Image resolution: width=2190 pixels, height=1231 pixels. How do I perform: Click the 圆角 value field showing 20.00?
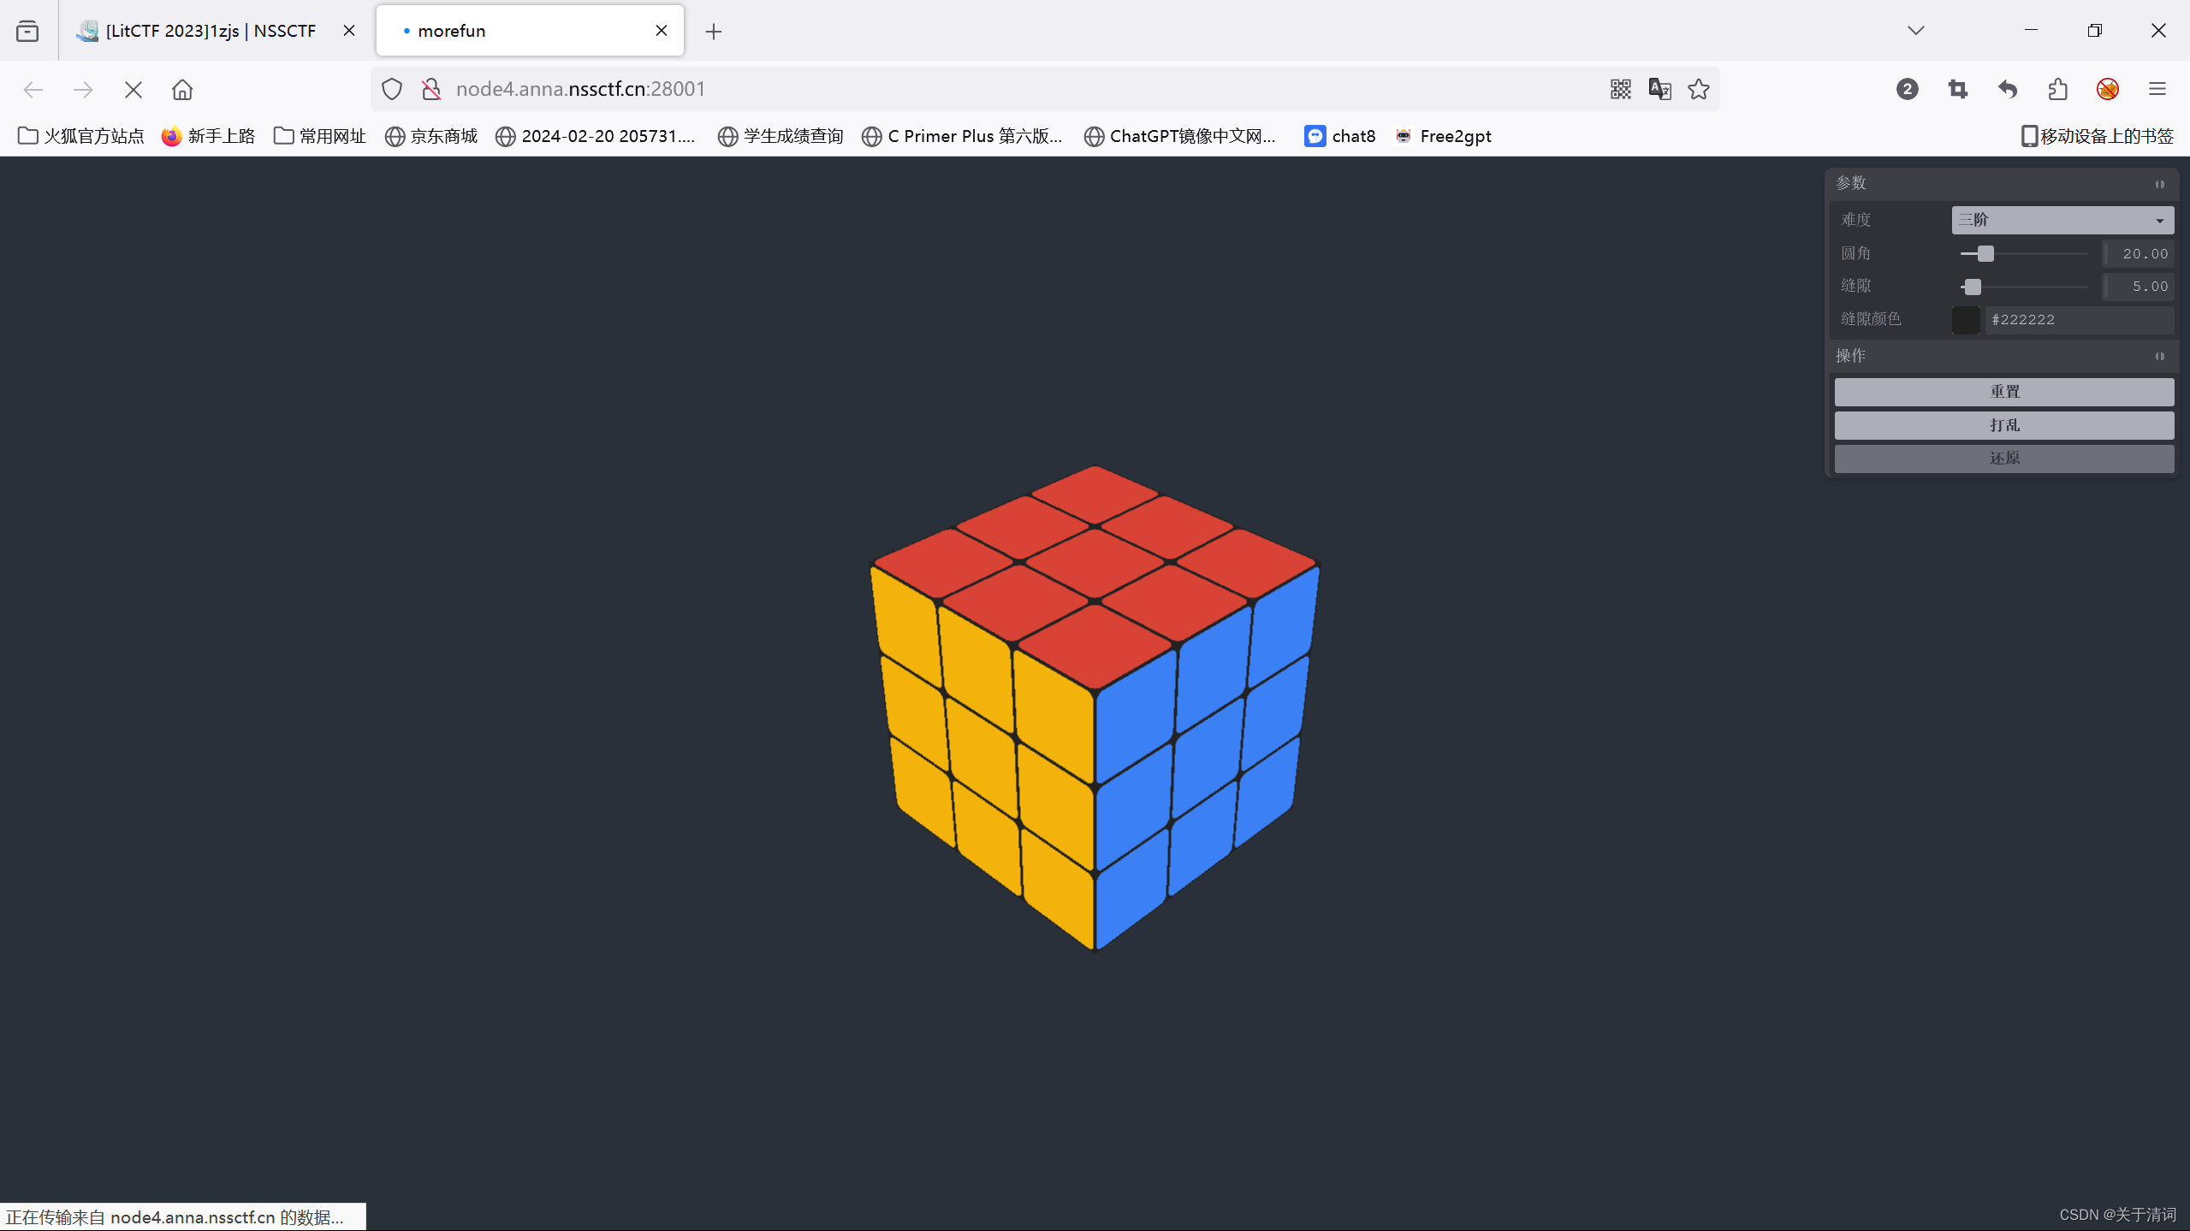[x=2140, y=254]
